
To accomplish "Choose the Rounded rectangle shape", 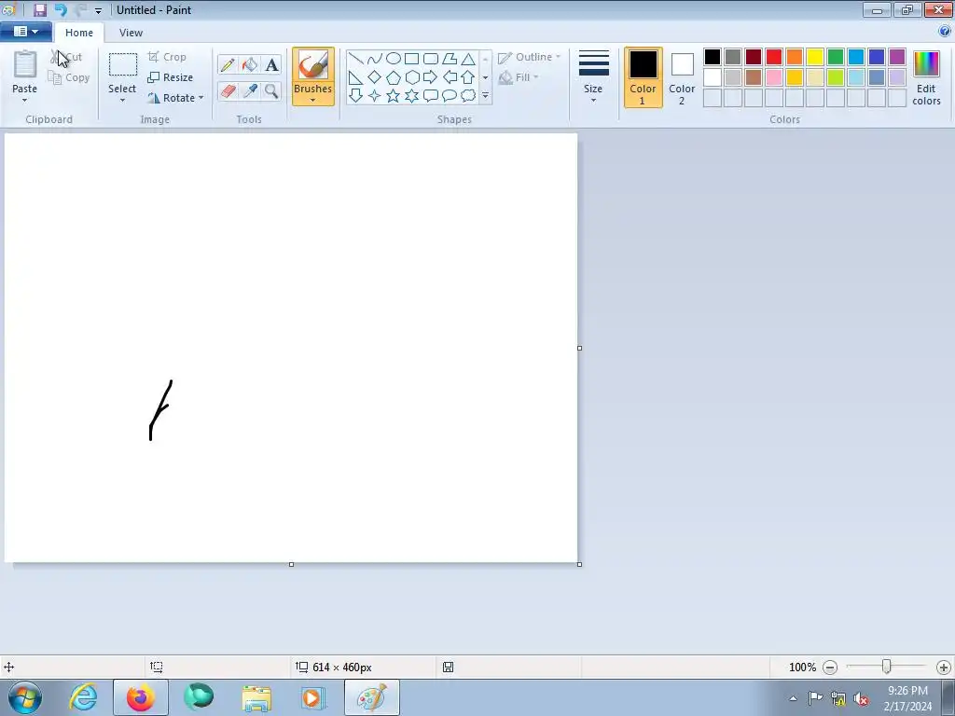I will tap(431, 59).
